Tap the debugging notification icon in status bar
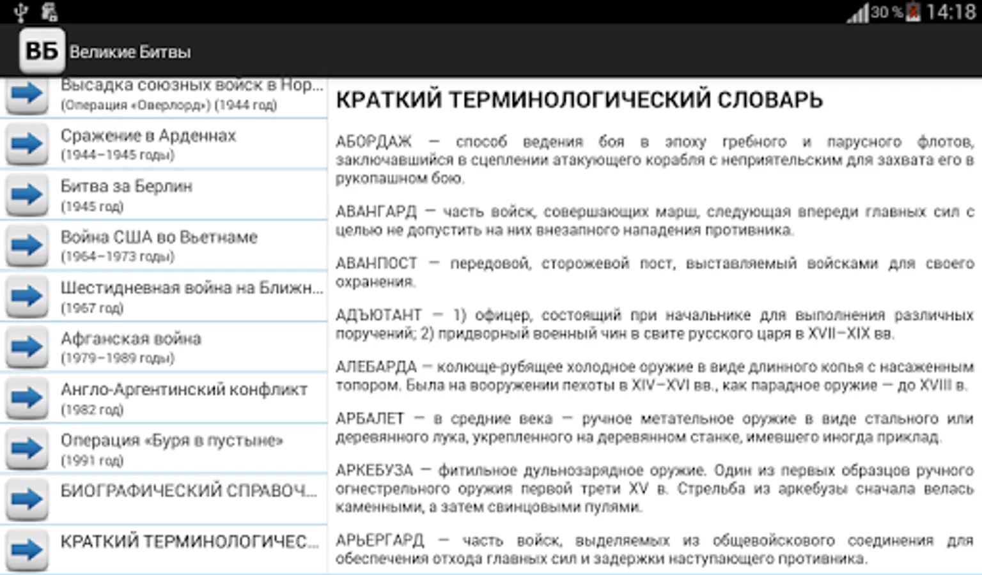The width and height of the screenshot is (982, 575). (x=49, y=11)
